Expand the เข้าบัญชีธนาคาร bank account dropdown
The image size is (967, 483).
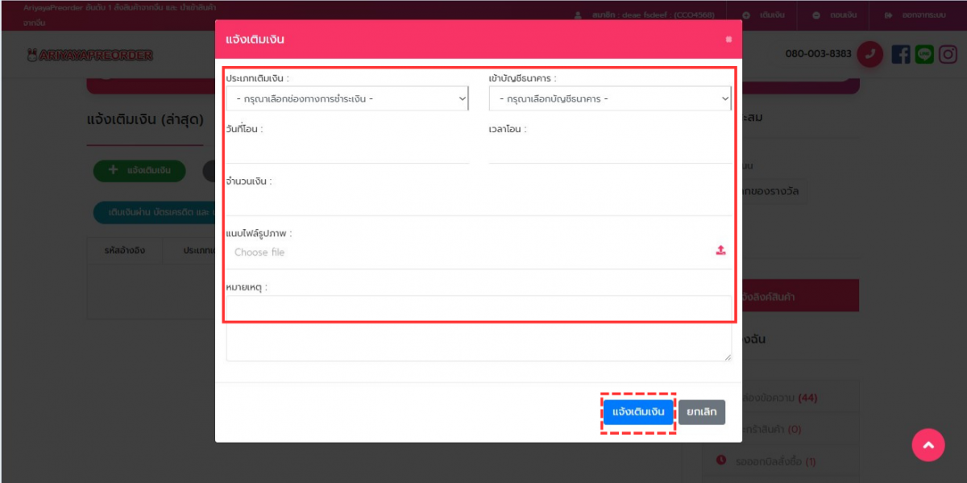pos(610,98)
